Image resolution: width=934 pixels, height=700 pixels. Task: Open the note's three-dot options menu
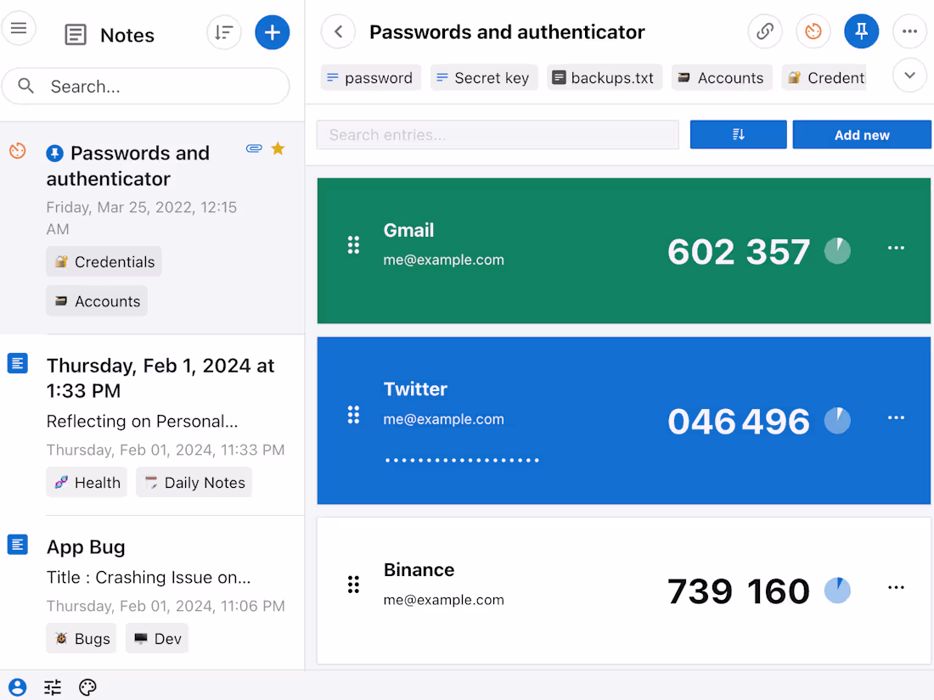[x=910, y=31]
